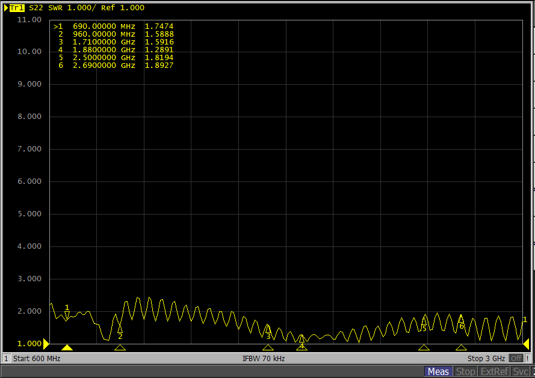Click the exclamation warning indicator
The image size is (535, 378).
point(528,359)
